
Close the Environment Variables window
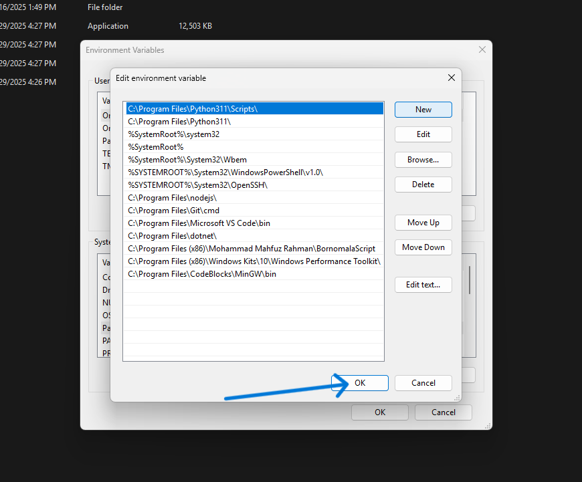(x=482, y=49)
